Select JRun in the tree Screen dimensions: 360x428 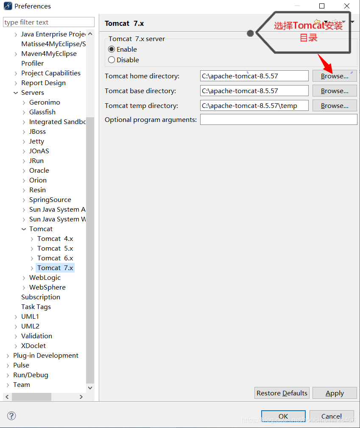tap(36, 160)
